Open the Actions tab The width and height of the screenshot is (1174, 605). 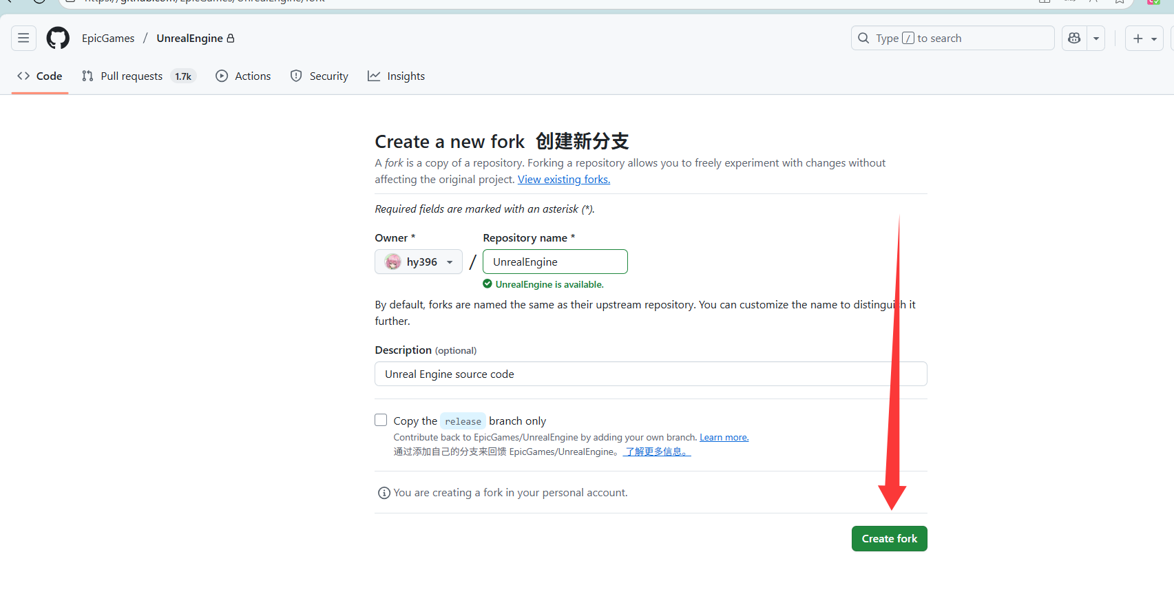pyautogui.click(x=243, y=76)
